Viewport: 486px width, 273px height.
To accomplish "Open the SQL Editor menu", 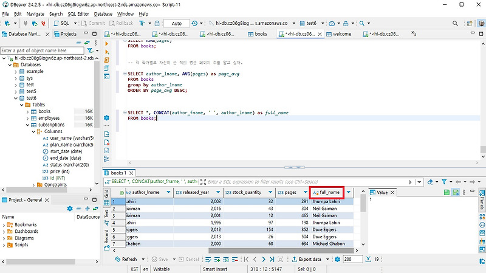I will [78, 14].
